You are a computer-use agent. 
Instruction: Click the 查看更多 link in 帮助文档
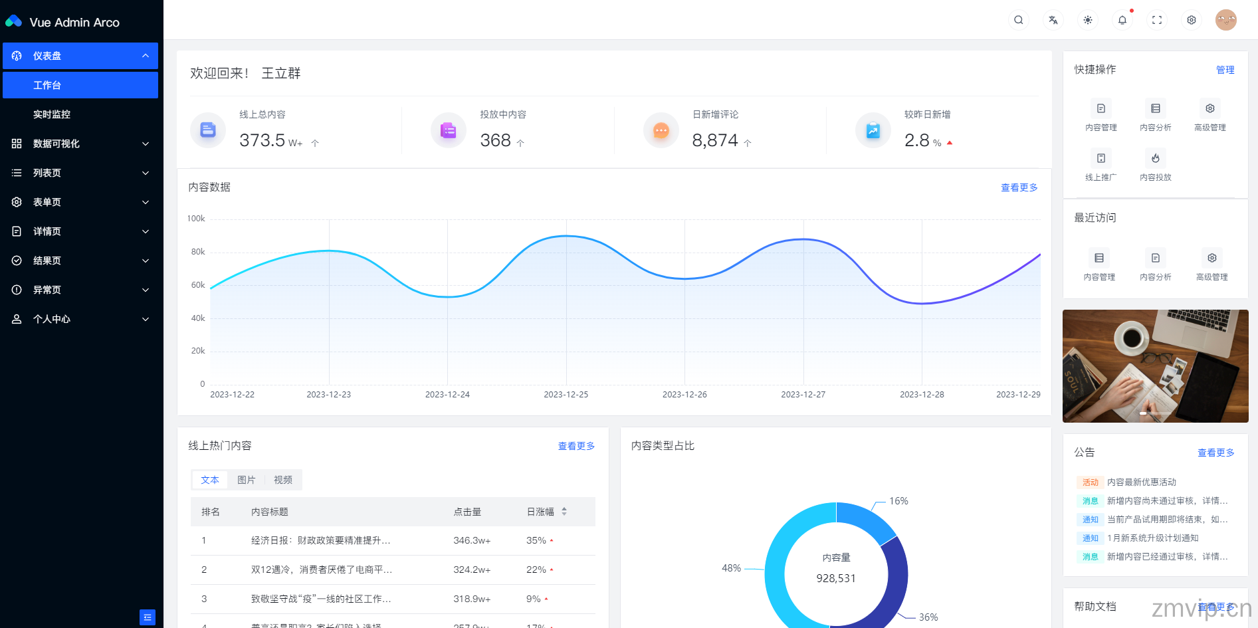pos(1216,607)
